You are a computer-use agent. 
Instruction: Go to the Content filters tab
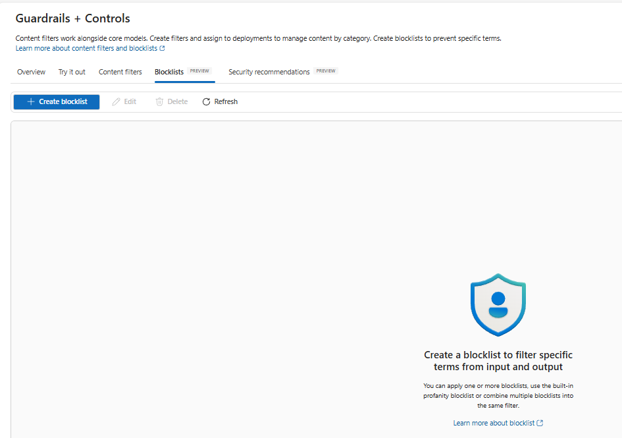120,72
